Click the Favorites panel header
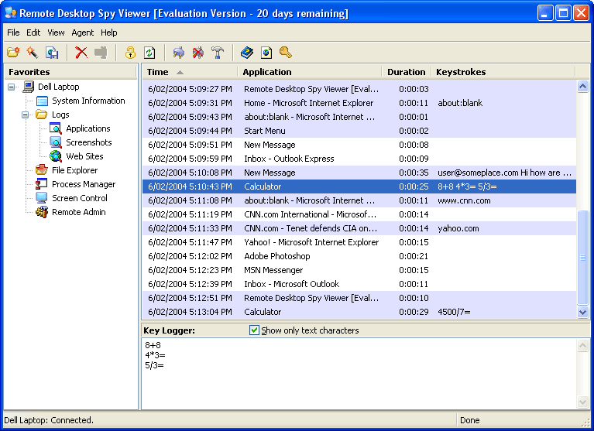 [70, 72]
